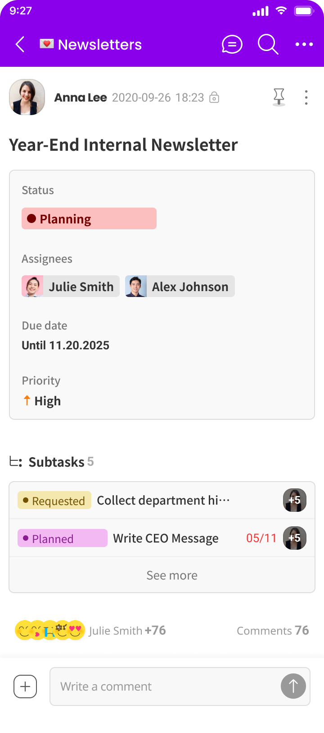Select the Alex Johnson assignee chip

pos(180,286)
